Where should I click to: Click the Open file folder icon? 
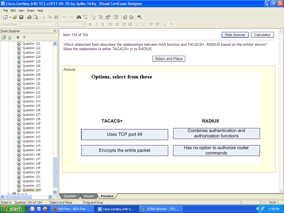(x=15, y=17)
